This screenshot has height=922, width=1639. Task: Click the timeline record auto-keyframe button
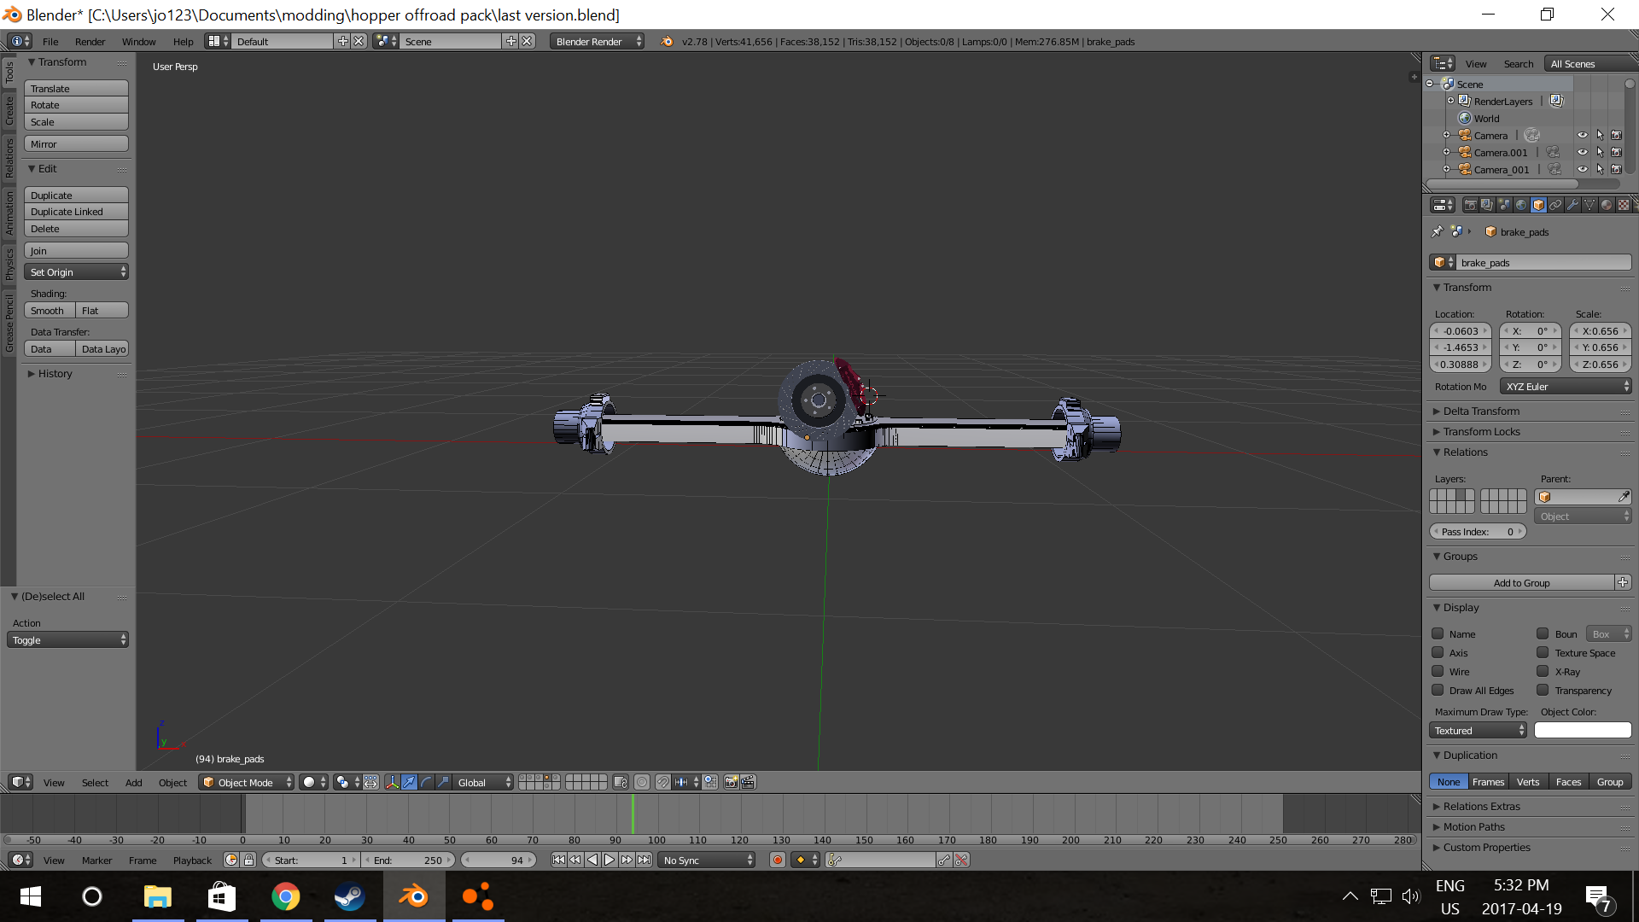pos(778,860)
